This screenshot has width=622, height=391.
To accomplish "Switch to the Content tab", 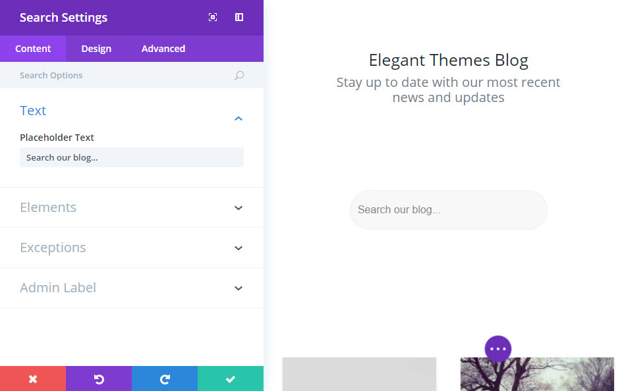I will point(33,49).
